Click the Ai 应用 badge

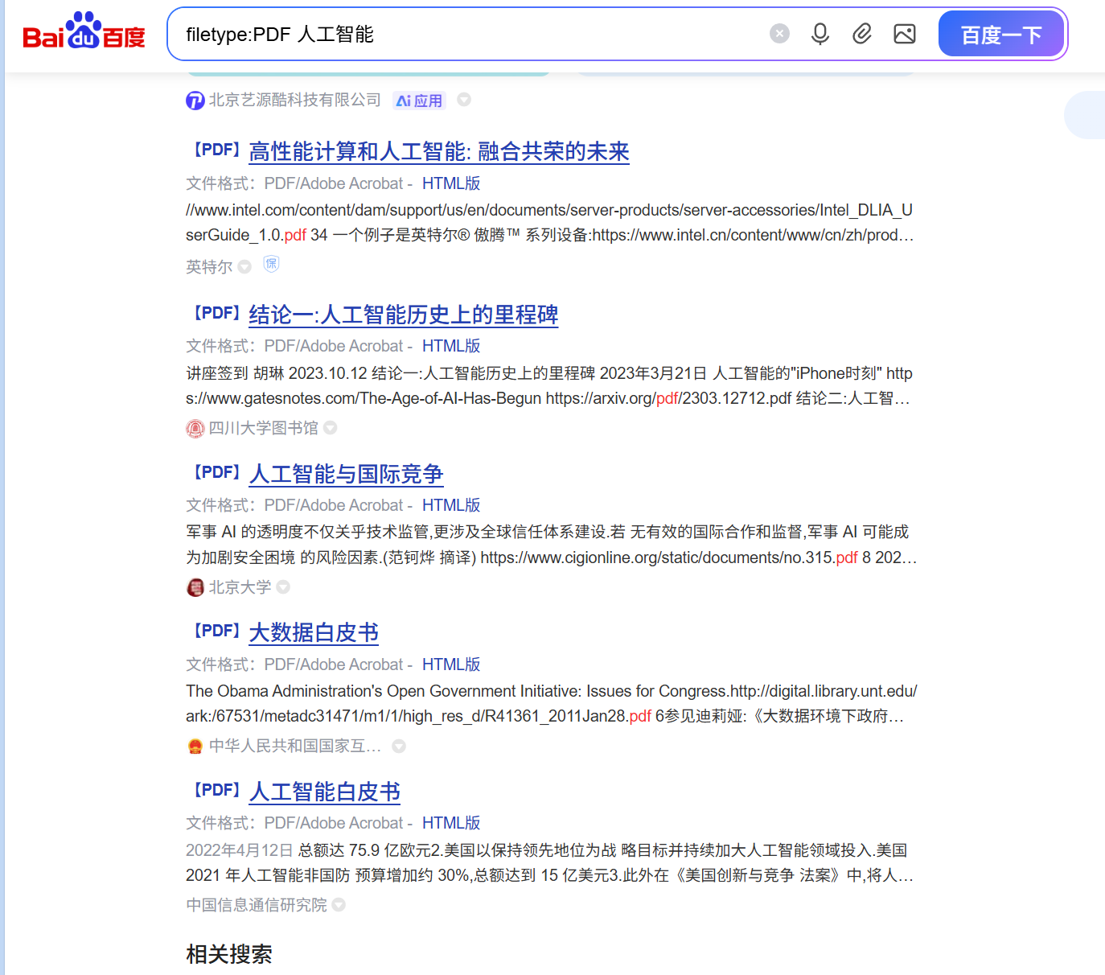(x=418, y=100)
